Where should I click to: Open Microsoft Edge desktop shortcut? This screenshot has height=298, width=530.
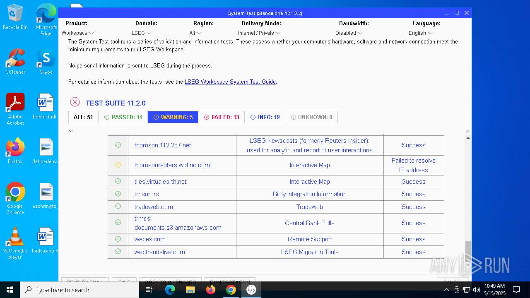click(46, 20)
